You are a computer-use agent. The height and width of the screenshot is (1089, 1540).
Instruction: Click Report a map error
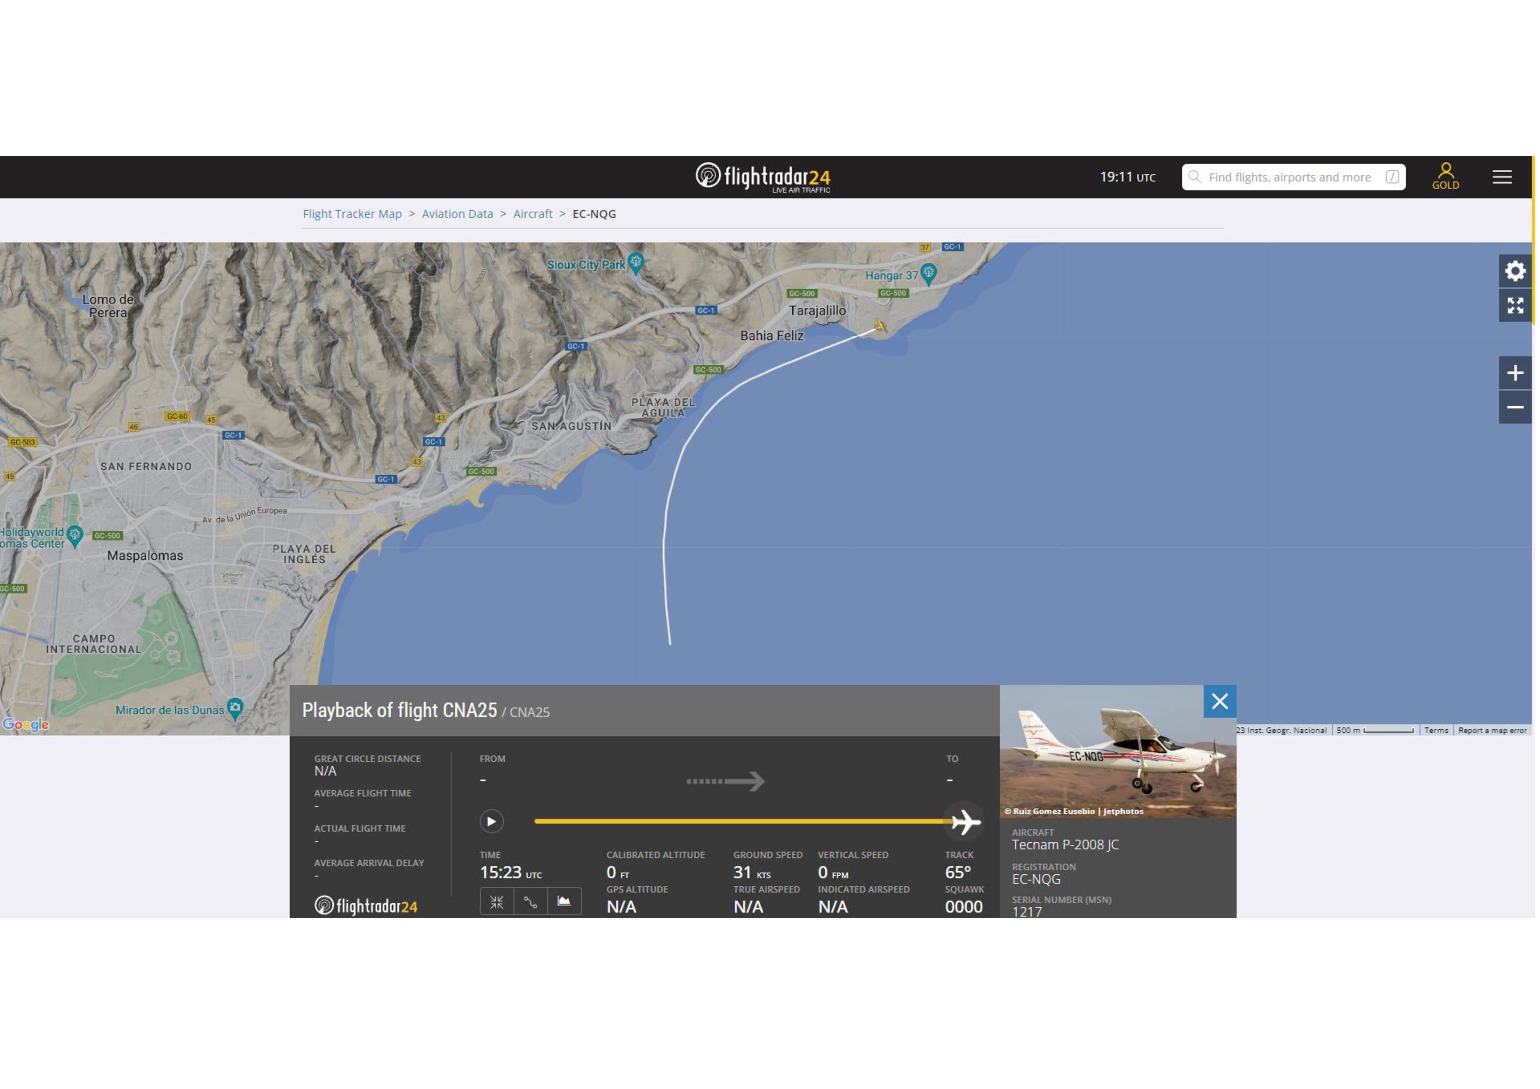click(1493, 731)
